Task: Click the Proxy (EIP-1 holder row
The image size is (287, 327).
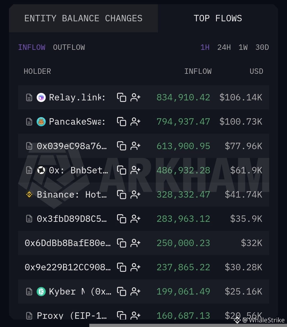Action: coord(143,316)
